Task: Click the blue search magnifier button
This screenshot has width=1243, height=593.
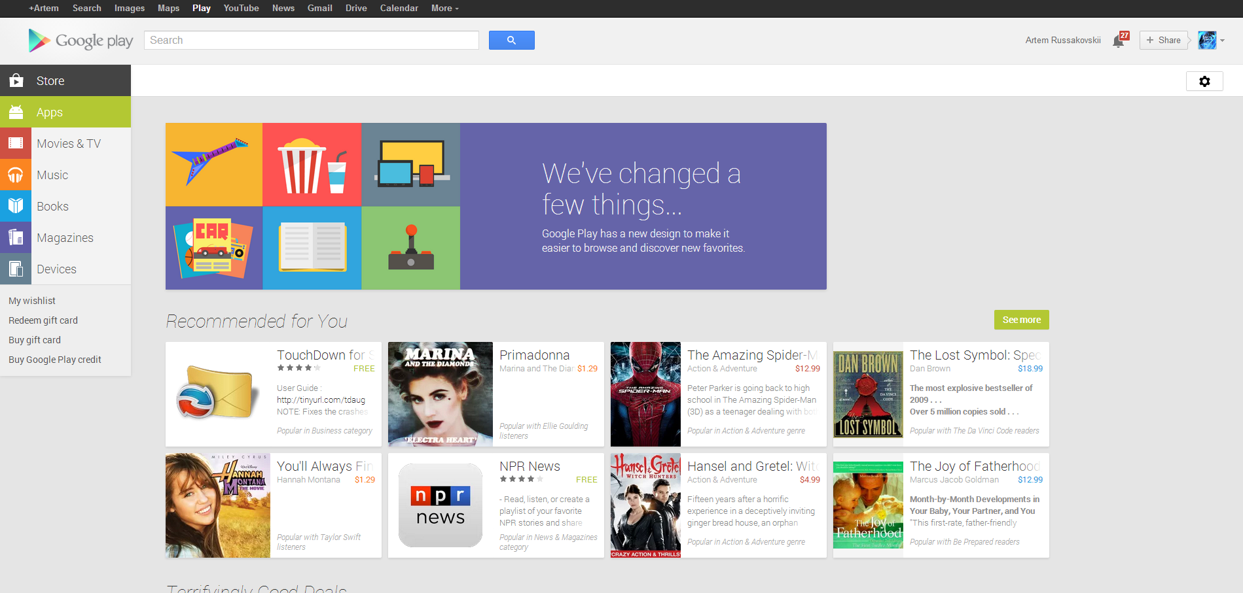Action: pyautogui.click(x=511, y=40)
